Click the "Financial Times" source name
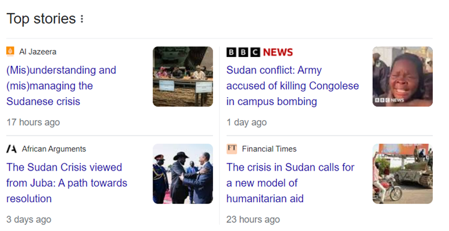 point(269,149)
